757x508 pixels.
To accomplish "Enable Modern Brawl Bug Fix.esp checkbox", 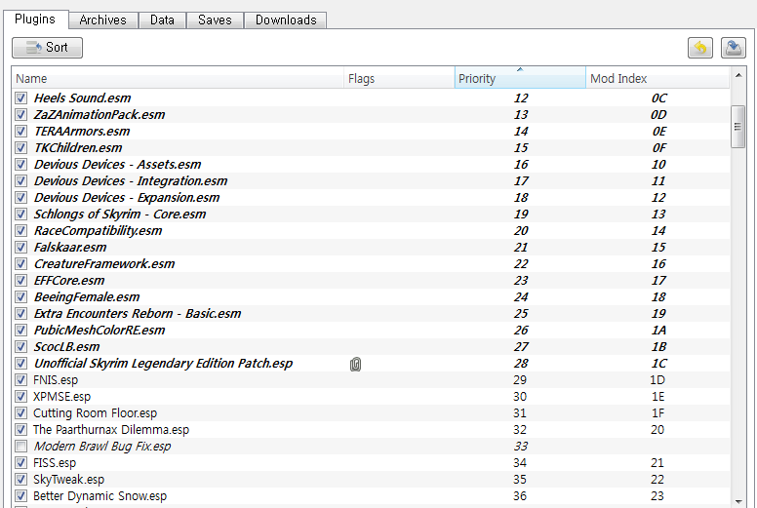I will coord(20,447).
